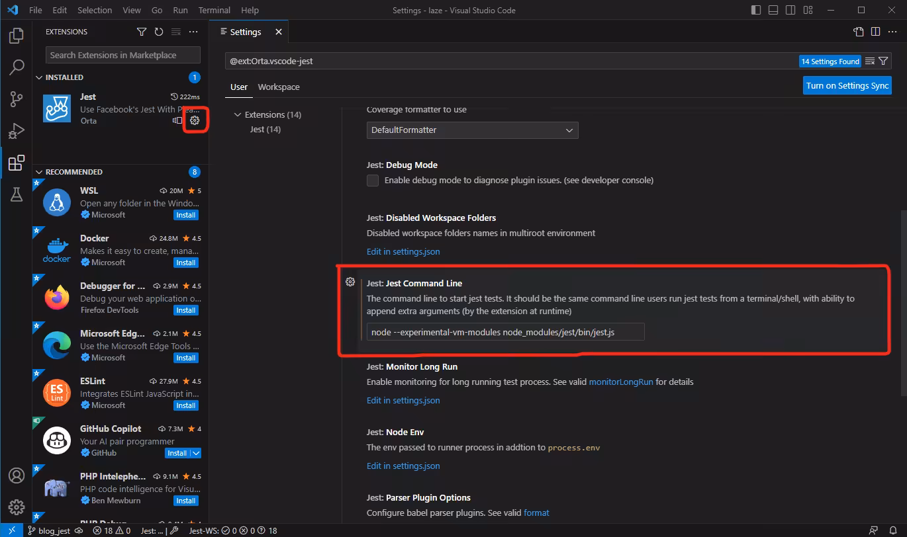Edit Disabled Workspace Folders in settings.json
Image resolution: width=907 pixels, height=537 pixels.
403,251
